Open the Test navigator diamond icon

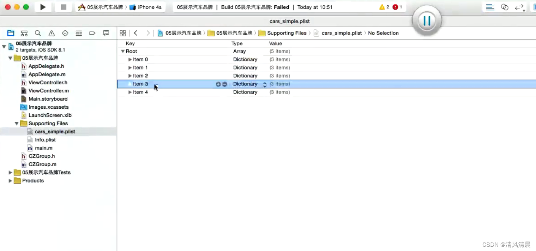click(x=65, y=33)
